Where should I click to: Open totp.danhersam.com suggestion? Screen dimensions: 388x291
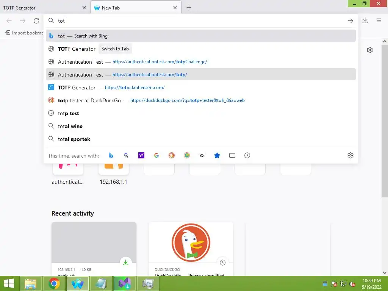coord(201,88)
